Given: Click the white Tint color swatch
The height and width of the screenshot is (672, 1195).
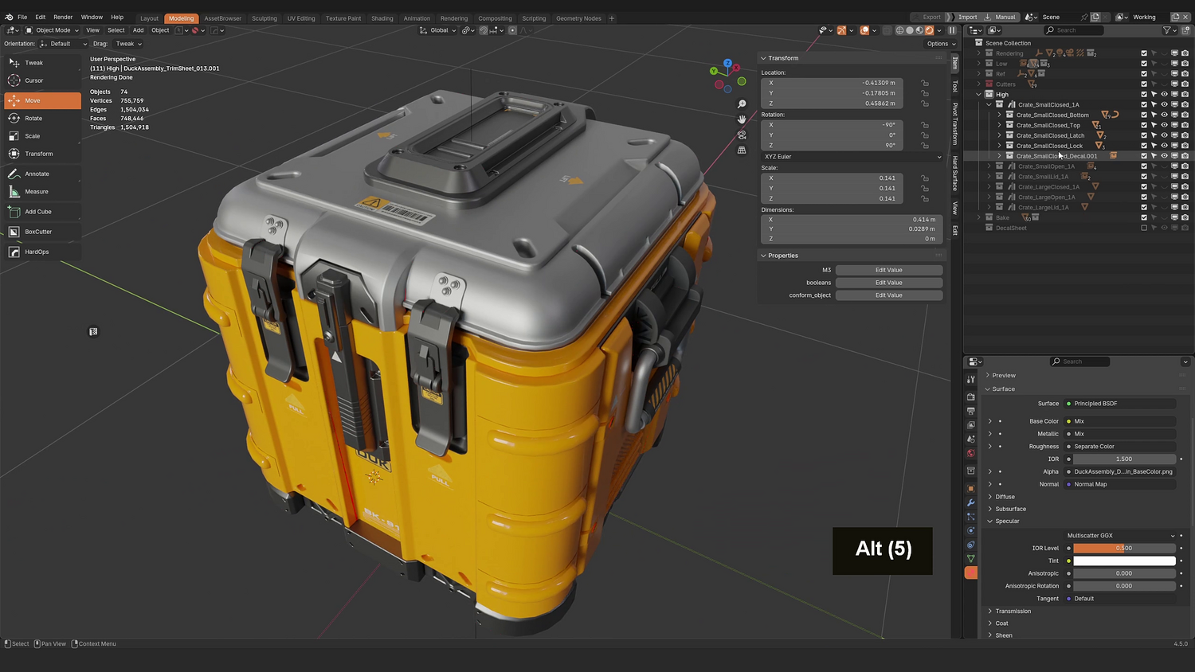Looking at the screenshot, I should tap(1124, 561).
